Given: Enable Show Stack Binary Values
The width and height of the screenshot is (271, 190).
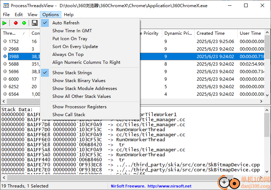Looking at the screenshot, I should point(90,81).
